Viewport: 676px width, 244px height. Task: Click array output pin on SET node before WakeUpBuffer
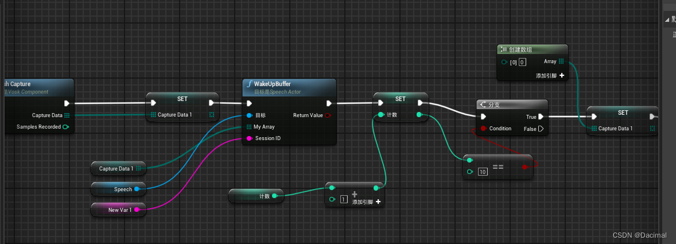click(212, 115)
